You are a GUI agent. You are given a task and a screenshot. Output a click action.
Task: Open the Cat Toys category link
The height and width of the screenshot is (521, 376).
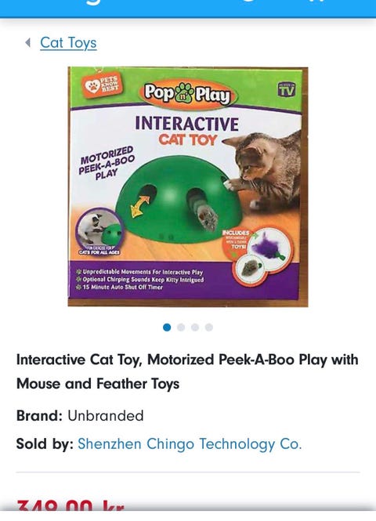(68, 43)
